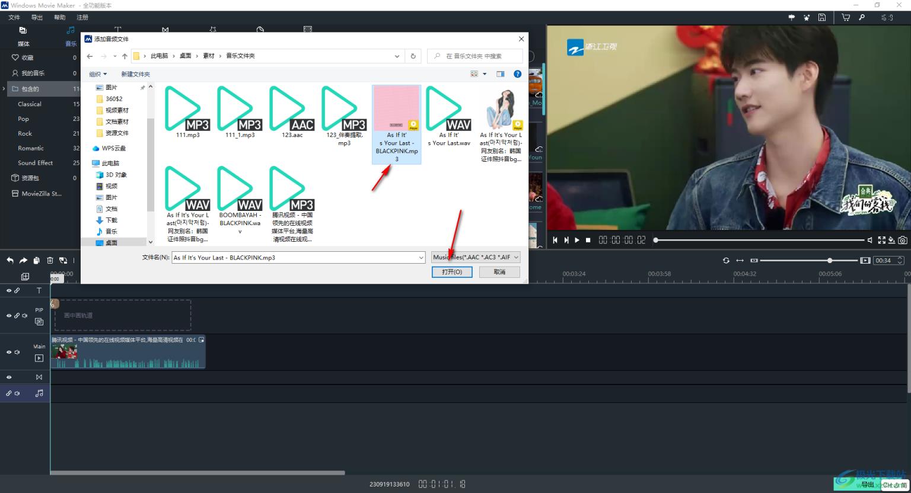
Task: Expand the address bar history dropdown
Action: click(x=397, y=56)
